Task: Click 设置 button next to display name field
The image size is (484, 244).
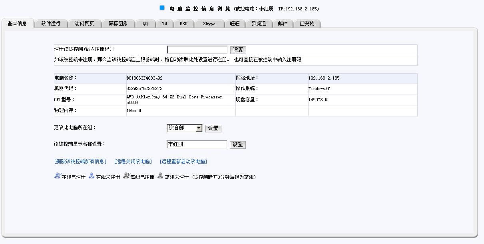Action: [x=238, y=145]
